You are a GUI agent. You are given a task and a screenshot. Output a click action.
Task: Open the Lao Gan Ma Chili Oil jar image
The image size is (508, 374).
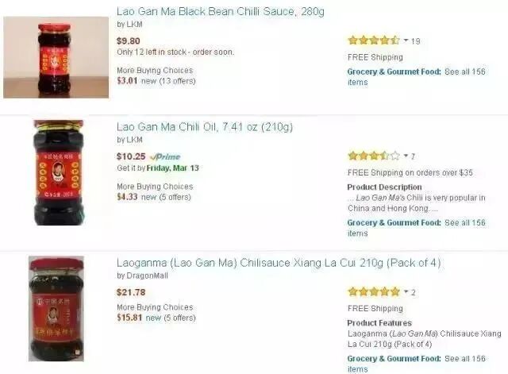[59, 173]
